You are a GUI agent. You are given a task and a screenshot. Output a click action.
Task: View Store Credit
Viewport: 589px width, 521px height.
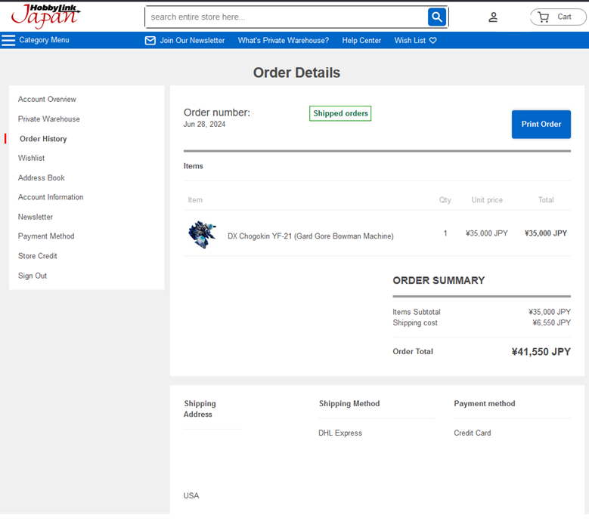point(38,256)
